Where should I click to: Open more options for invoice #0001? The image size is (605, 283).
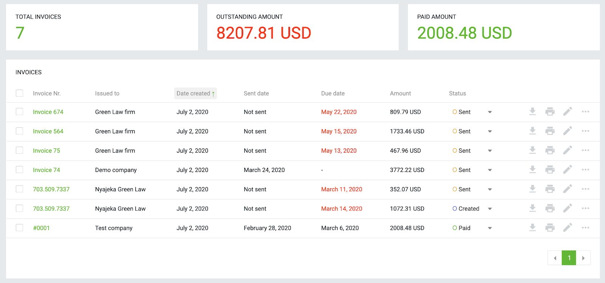point(585,227)
